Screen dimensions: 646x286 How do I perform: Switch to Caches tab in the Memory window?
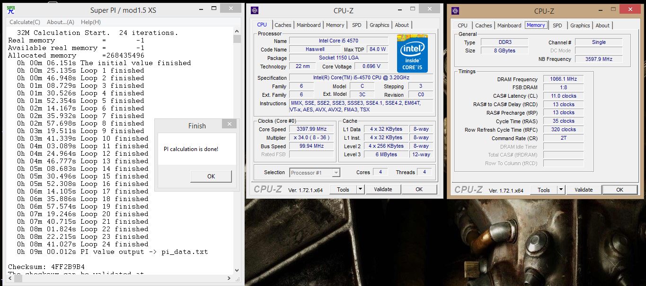tap(484, 25)
